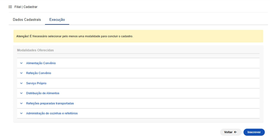Open Administração de cozinhas e refeitórios label
The width and height of the screenshot is (270, 137).
click(x=52, y=113)
